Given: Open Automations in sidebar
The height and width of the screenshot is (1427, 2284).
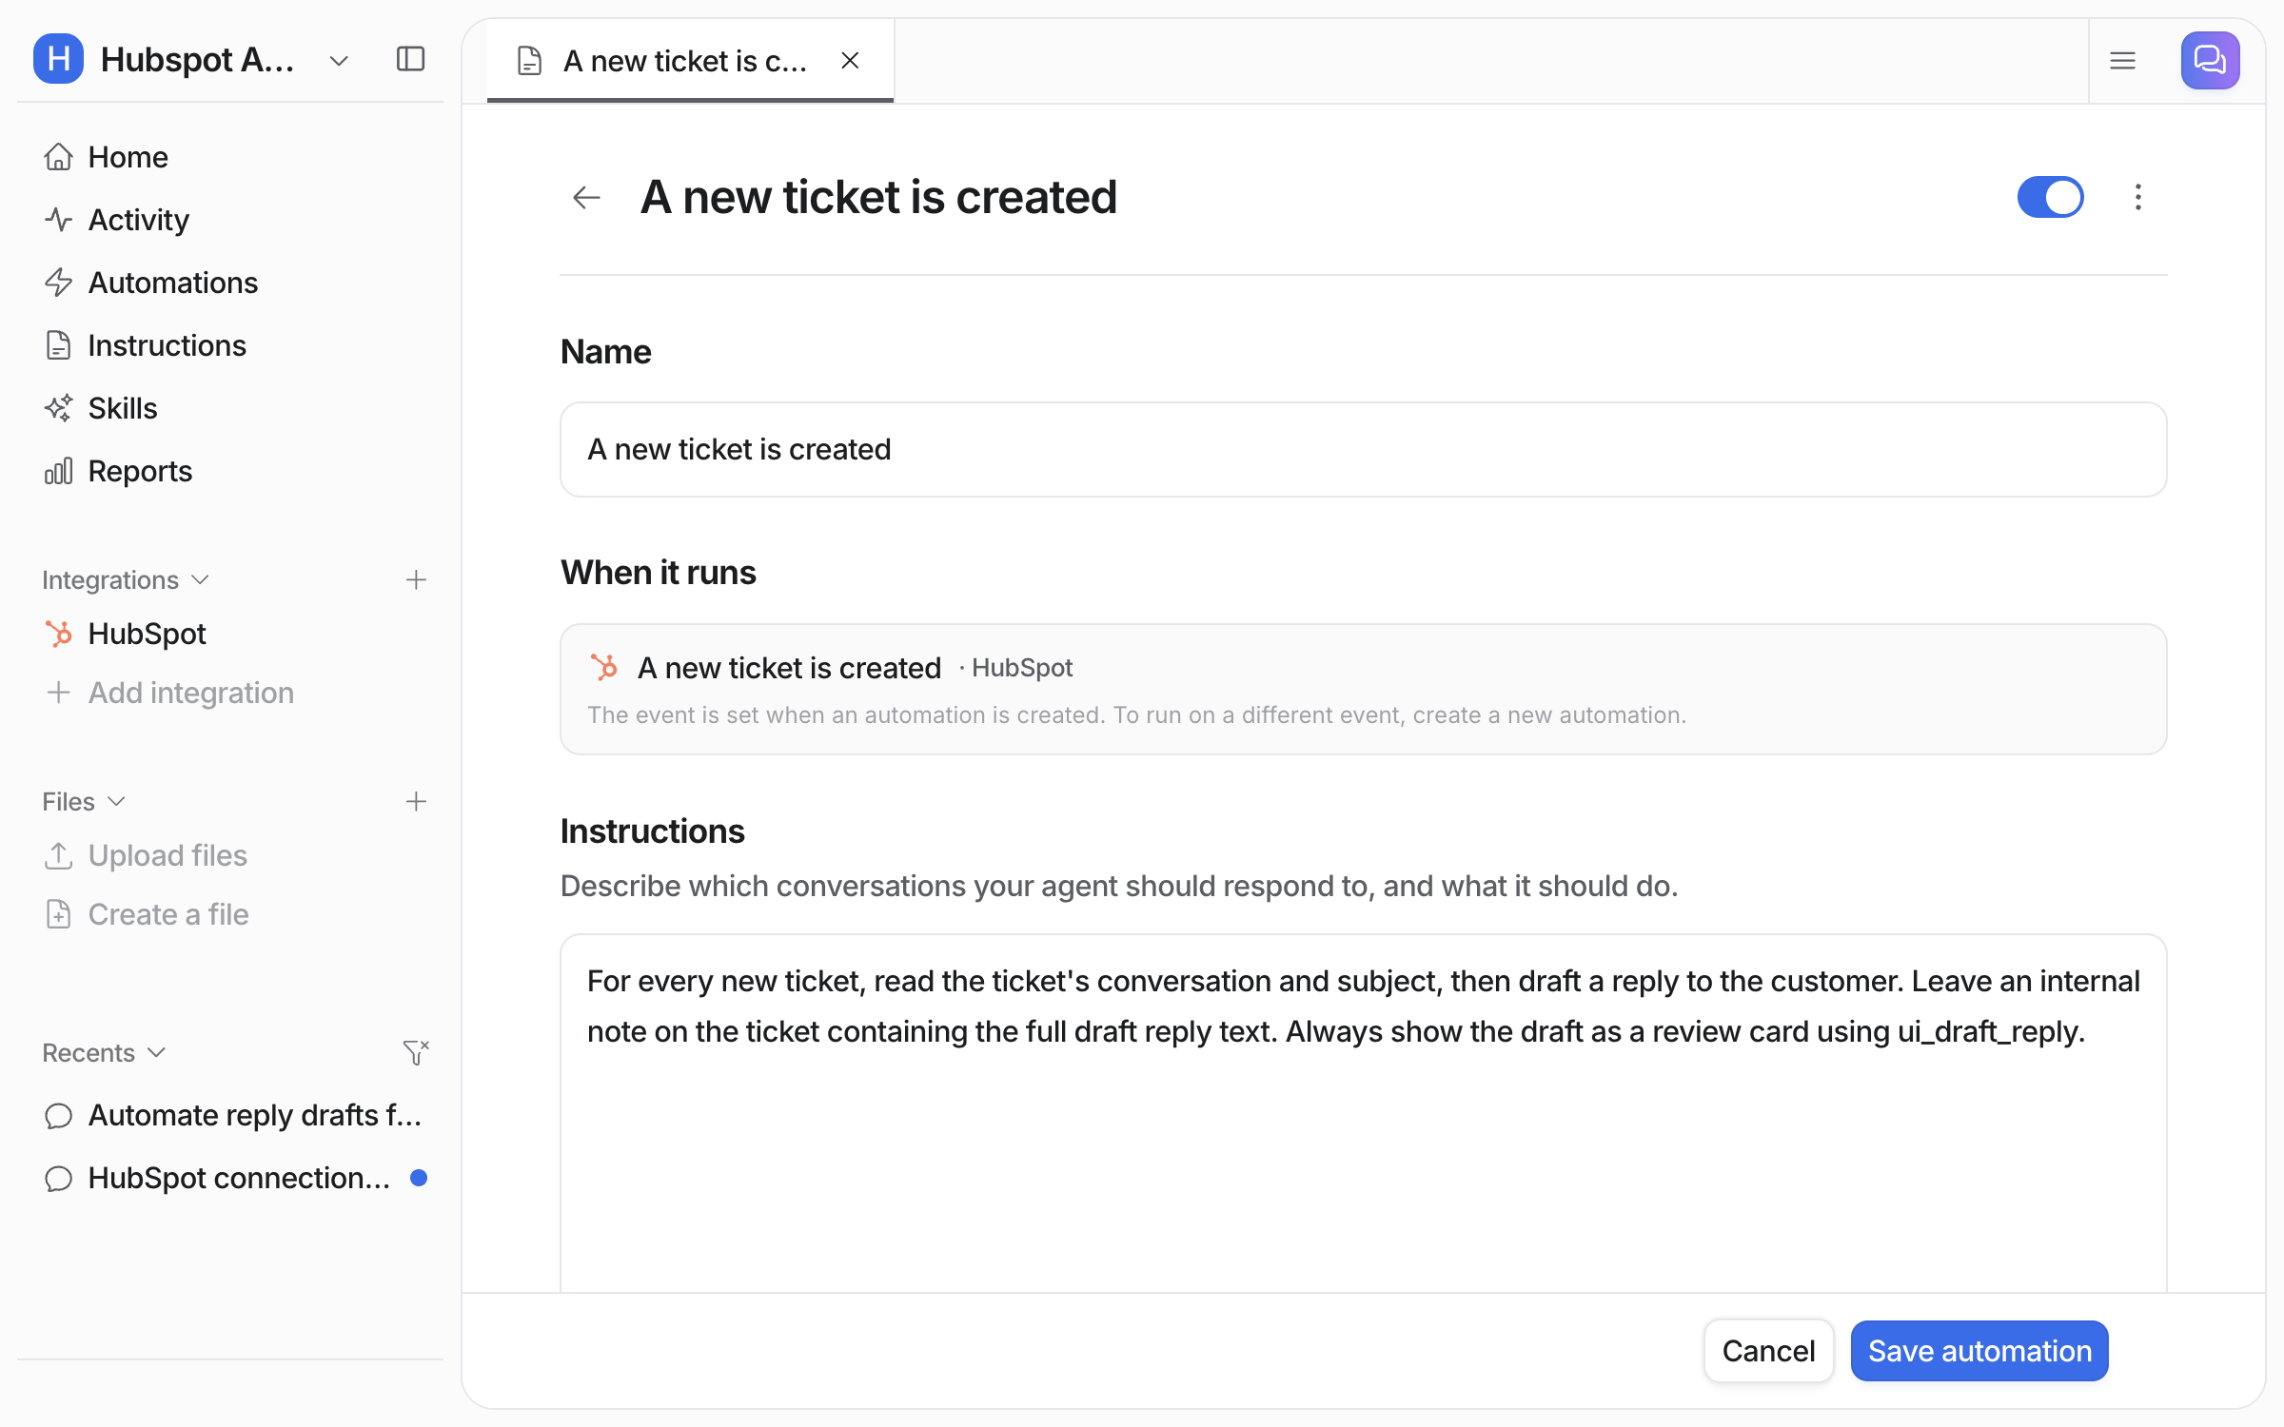Looking at the screenshot, I should pyautogui.click(x=230, y=283).
